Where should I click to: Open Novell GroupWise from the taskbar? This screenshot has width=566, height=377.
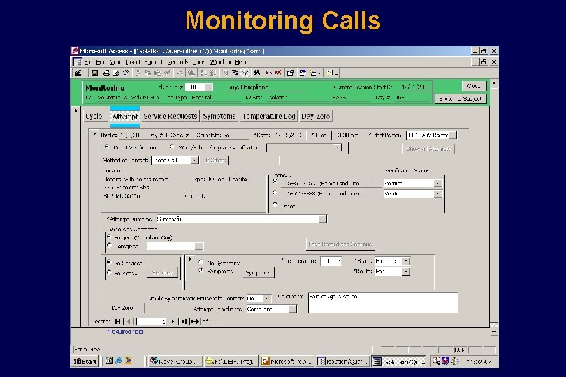(175, 361)
